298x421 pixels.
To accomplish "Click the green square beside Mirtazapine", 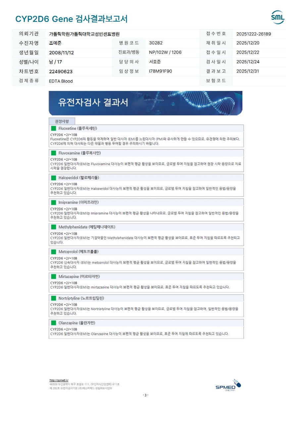I will pos(54,277).
